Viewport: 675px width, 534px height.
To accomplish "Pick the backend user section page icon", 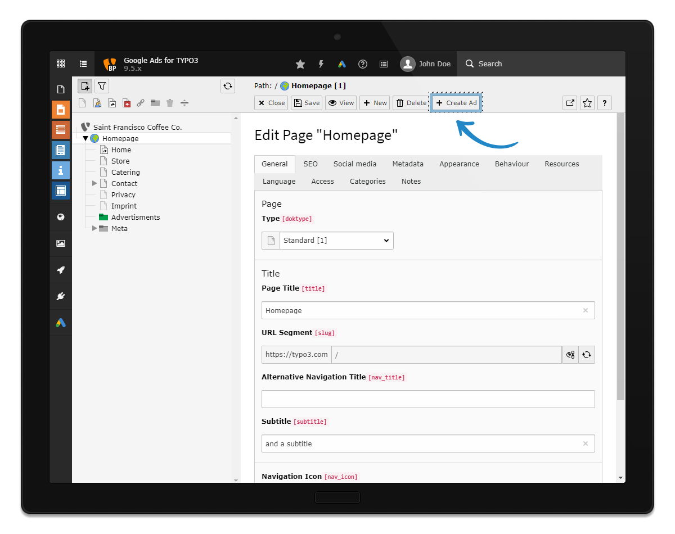I will click(x=97, y=103).
